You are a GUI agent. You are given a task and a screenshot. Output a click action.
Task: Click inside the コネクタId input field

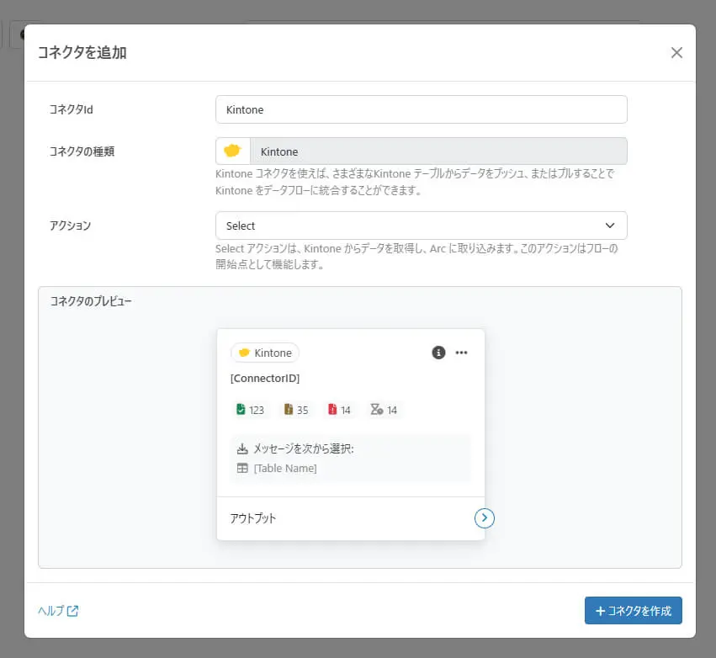(x=421, y=109)
